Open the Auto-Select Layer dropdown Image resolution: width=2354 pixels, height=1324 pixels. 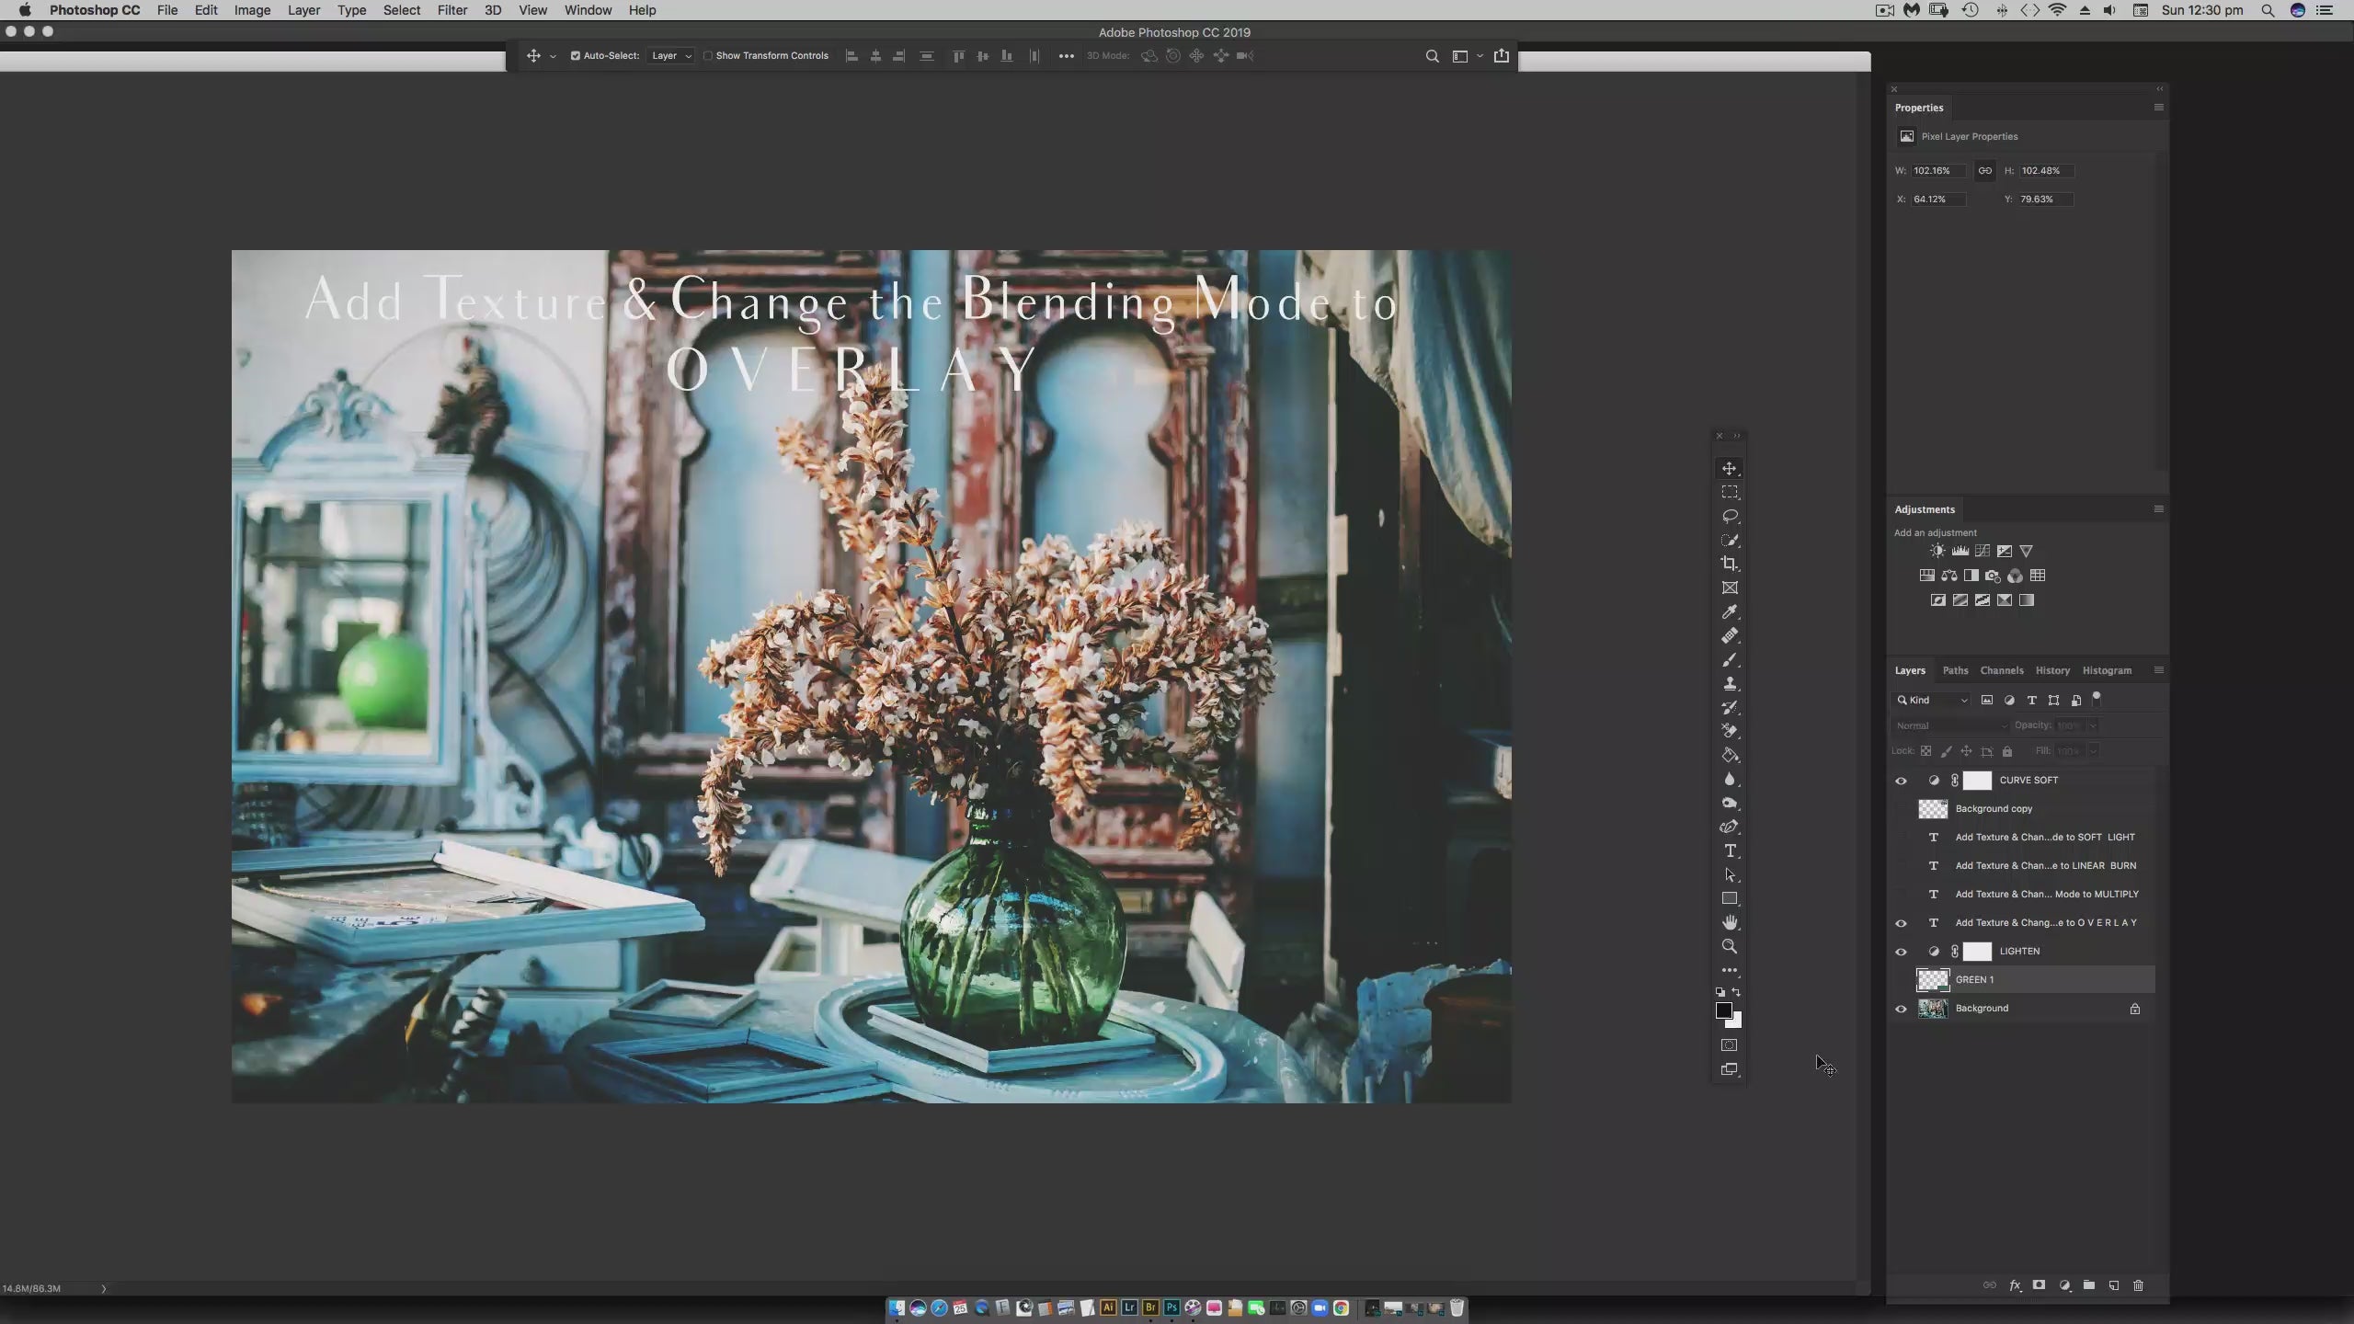click(x=670, y=56)
